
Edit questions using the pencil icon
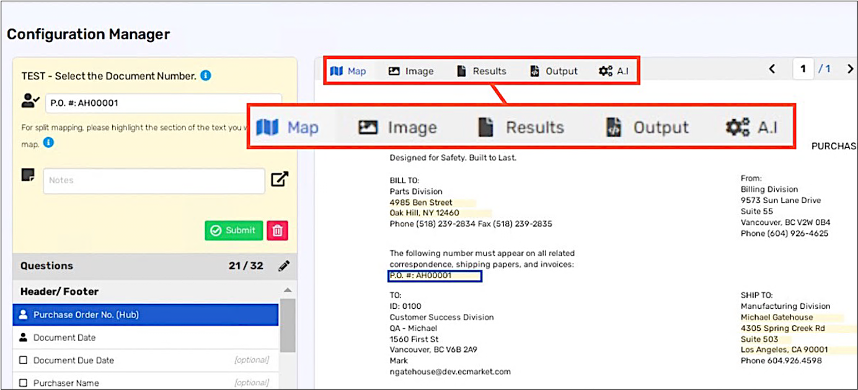pos(284,266)
